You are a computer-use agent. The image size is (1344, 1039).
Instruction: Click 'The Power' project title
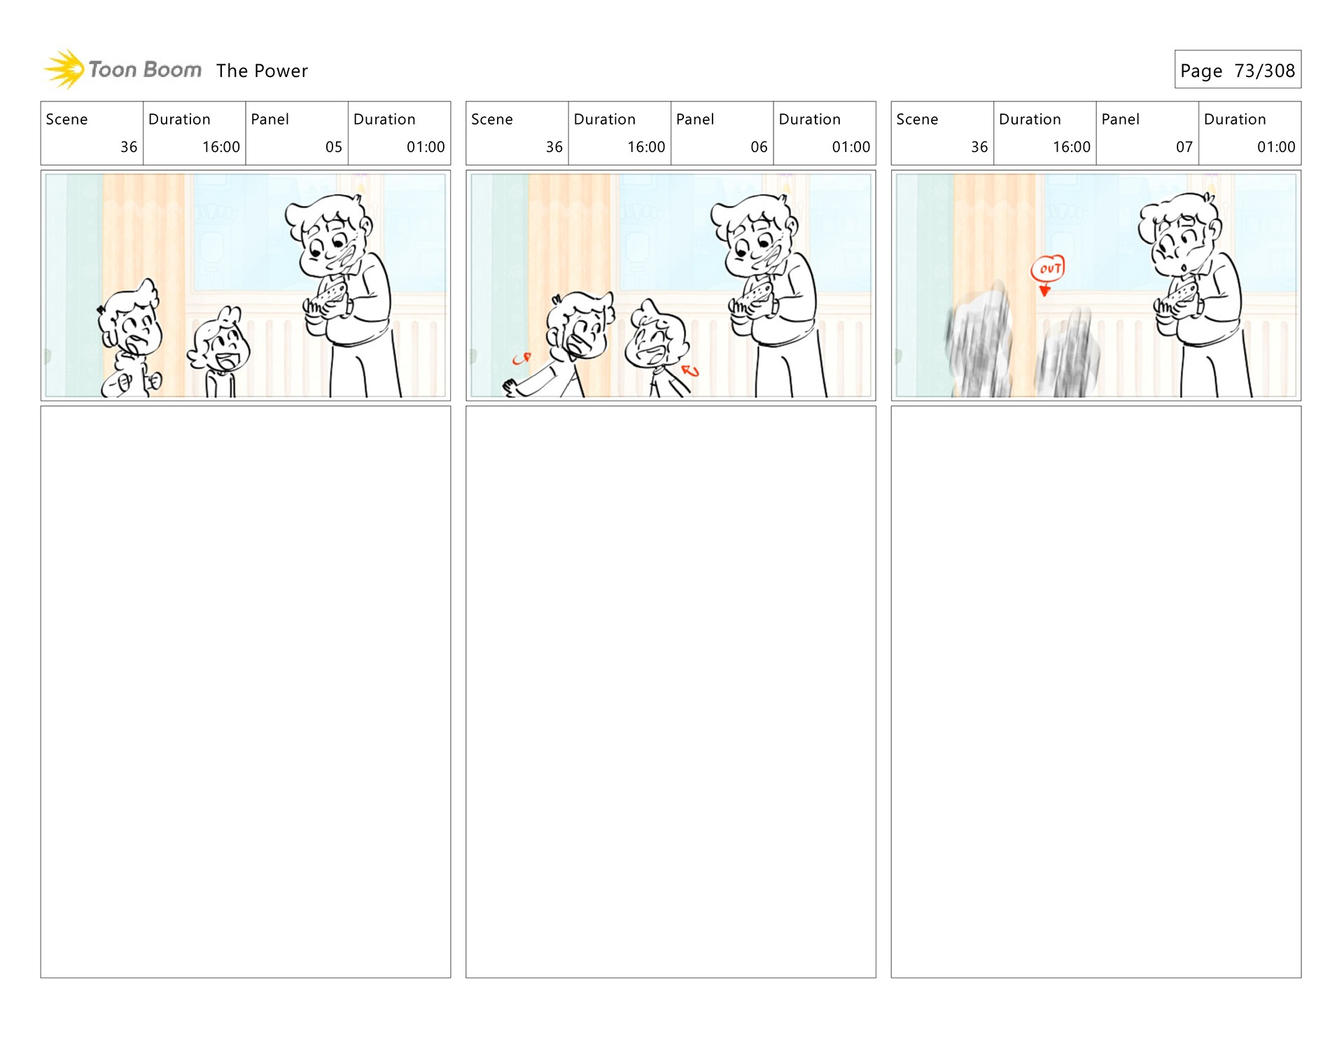coord(262,71)
